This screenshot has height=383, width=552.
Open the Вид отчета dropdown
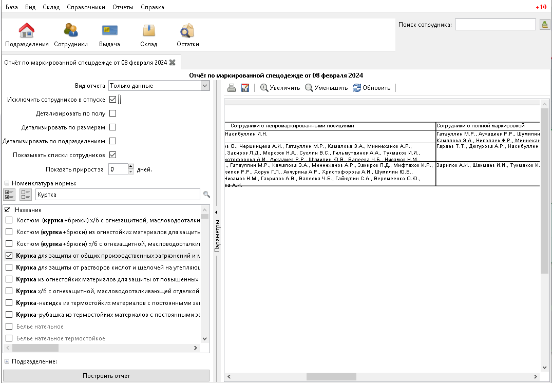click(205, 86)
